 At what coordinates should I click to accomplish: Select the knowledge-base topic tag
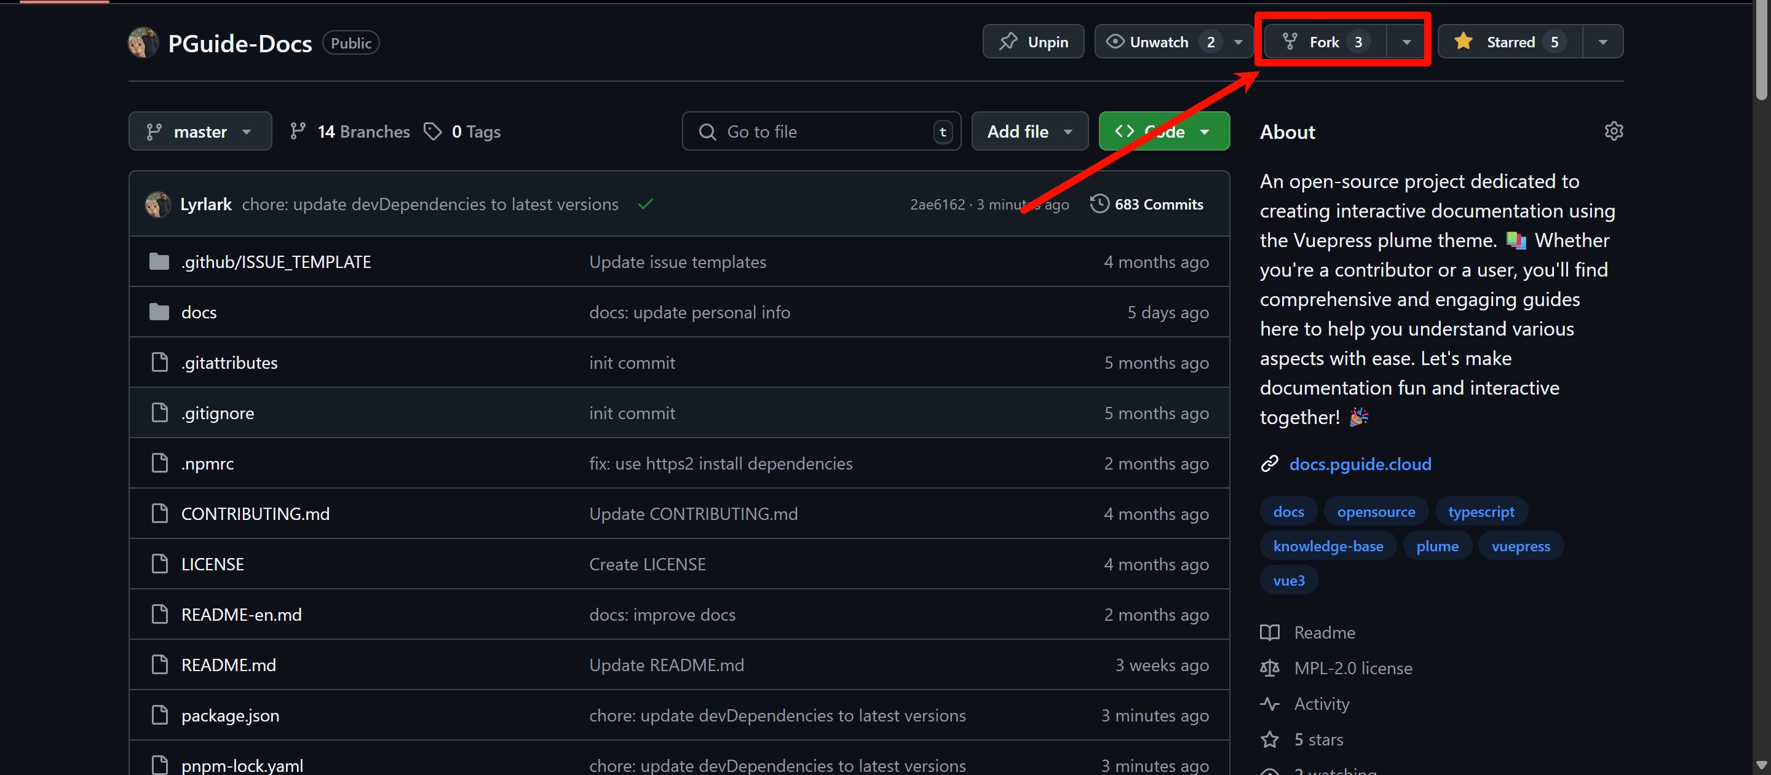click(1328, 546)
